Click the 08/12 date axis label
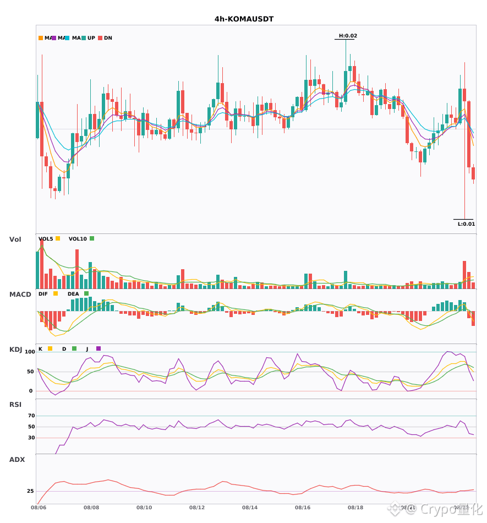The height and width of the screenshot is (523, 487). click(197, 508)
